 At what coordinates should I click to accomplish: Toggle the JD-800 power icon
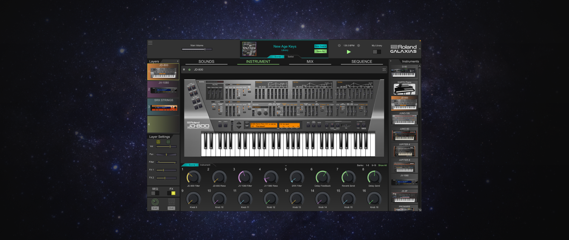[189, 70]
